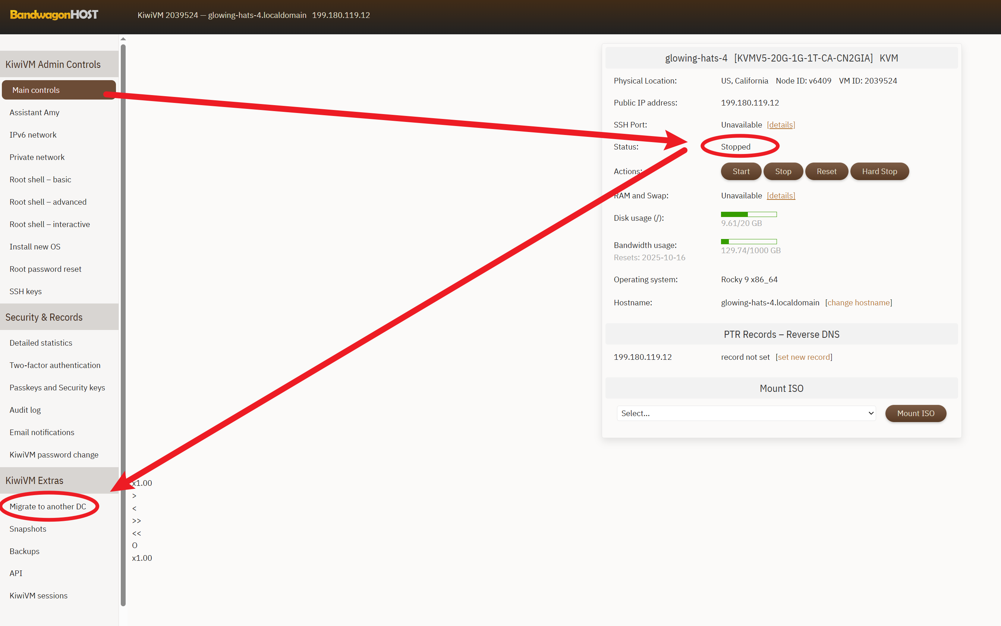
Task: Open Assistant Amy page
Action: pos(34,112)
